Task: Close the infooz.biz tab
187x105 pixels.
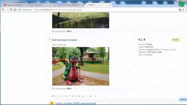Action: 55,5
